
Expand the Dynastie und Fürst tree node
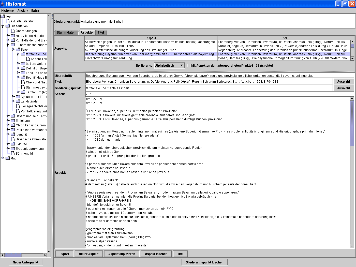(x=13, y=97)
